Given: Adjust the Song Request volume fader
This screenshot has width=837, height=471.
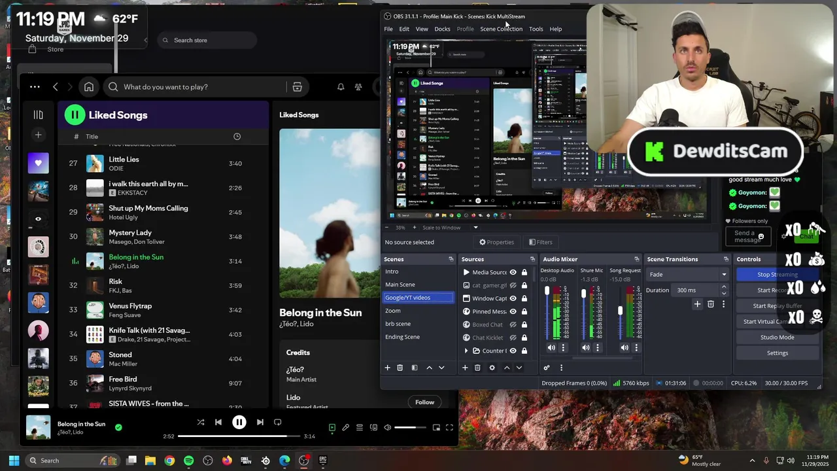Looking at the screenshot, I should click(x=620, y=311).
